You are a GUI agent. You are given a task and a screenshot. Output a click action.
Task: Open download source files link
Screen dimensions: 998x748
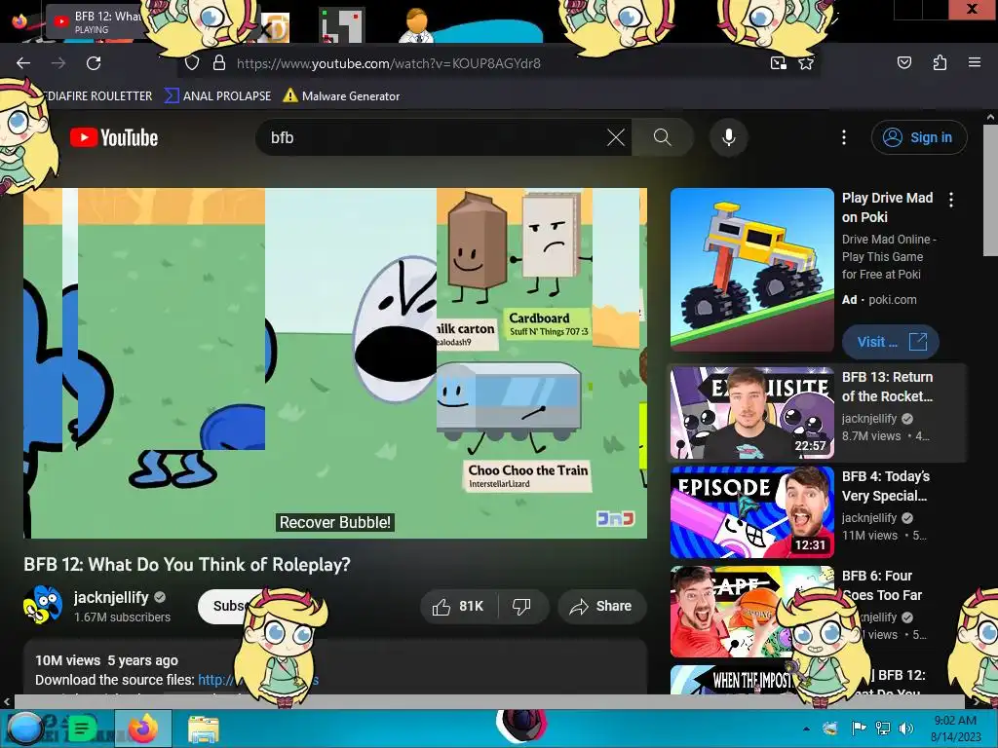(x=257, y=679)
